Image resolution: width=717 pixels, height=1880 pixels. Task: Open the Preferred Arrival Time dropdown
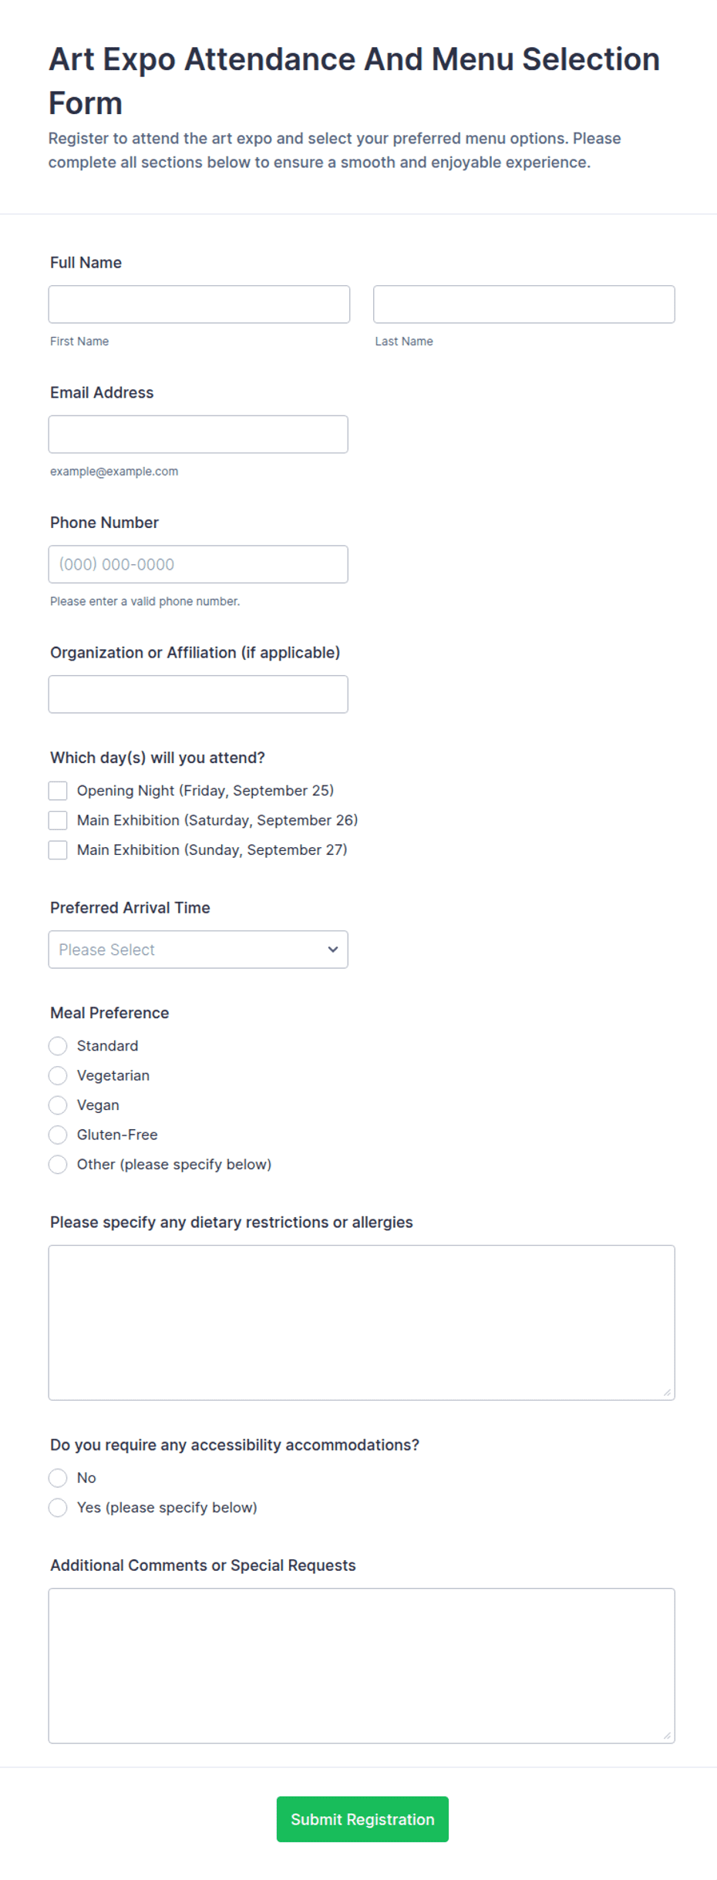point(198,950)
